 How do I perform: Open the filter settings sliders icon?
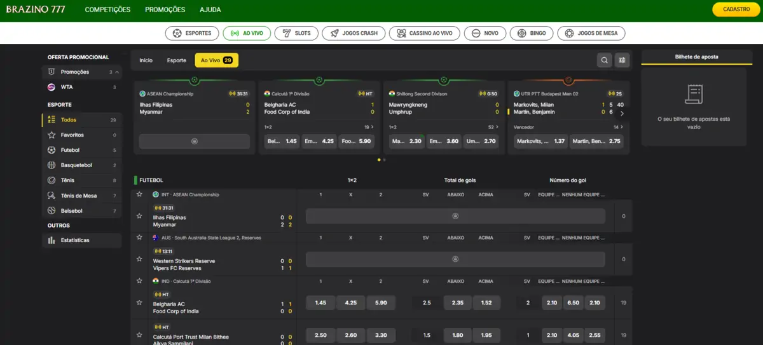coord(622,60)
